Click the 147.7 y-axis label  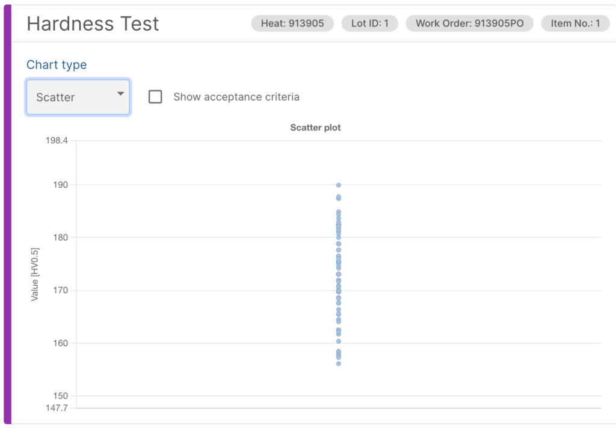[x=57, y=408]
